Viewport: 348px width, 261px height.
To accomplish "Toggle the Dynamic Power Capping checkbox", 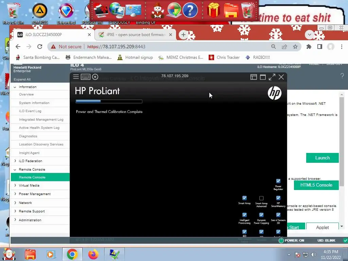I will [x=261, y=215].
